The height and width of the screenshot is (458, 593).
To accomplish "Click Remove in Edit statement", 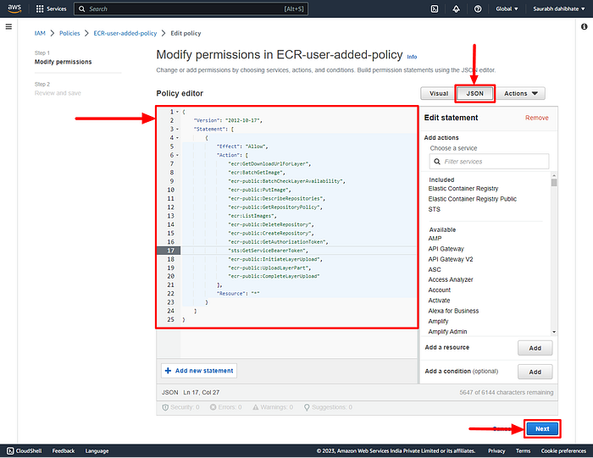I will (536, 118).
